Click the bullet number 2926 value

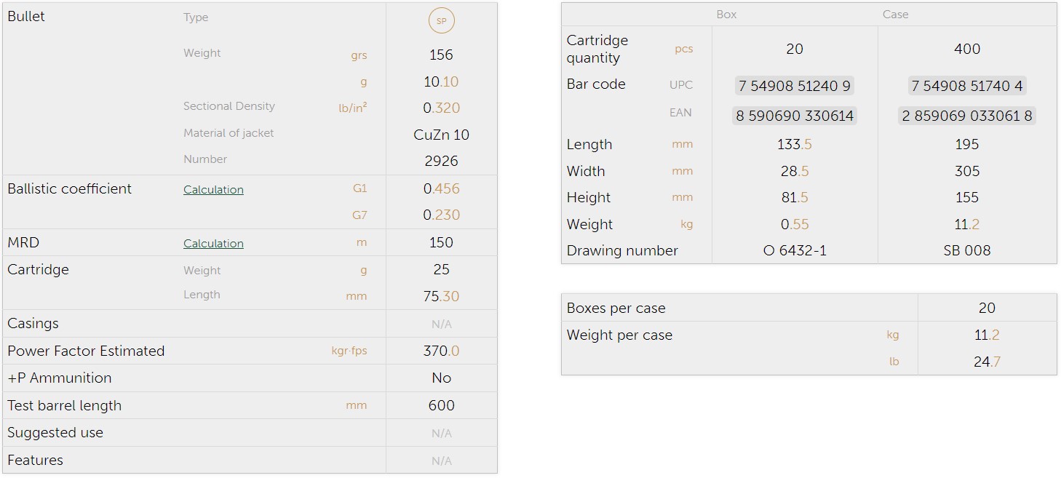click(441, 162)
